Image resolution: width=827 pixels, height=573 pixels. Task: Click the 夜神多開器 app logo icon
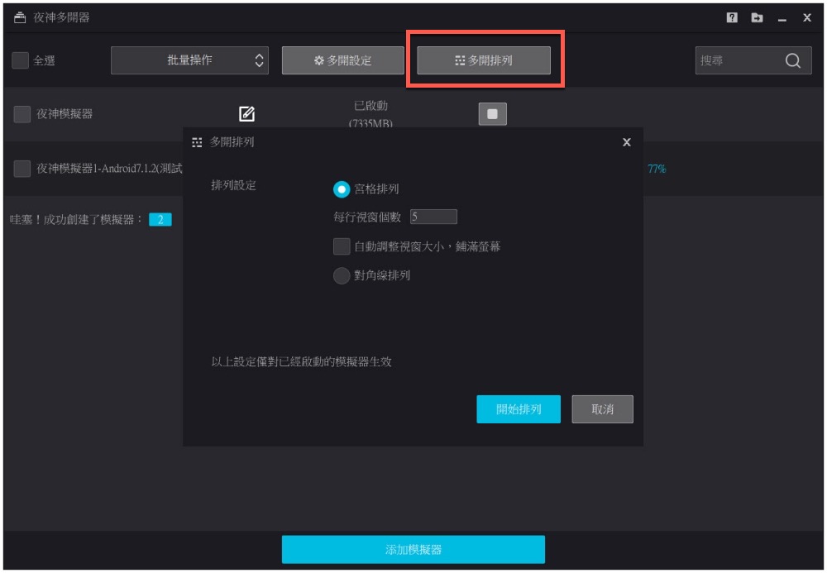tap(20, 17)
